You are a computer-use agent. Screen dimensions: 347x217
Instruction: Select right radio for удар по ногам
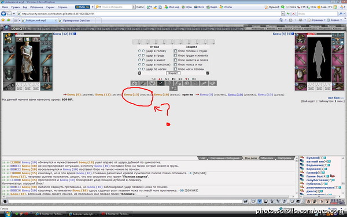click(143, 69)
